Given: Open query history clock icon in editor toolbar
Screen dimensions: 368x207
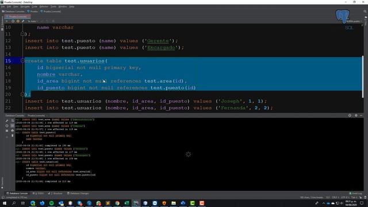Looking at the screenshot, I should pyautogui.click(x=13, y=21).
